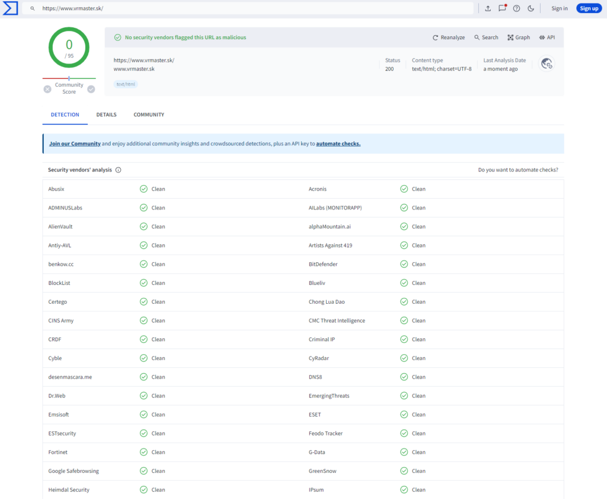This screenshot has height=499, width=607.
Task: Open the notifications flag icon
Action: click(x=503, y=8)
